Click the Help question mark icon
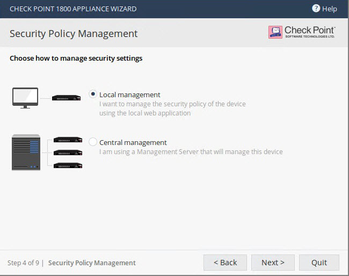 click(316, 9)
